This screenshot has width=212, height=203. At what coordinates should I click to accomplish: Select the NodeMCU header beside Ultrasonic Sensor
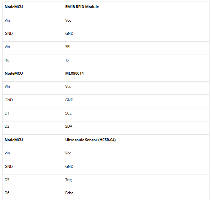click(x=14, y=140)
